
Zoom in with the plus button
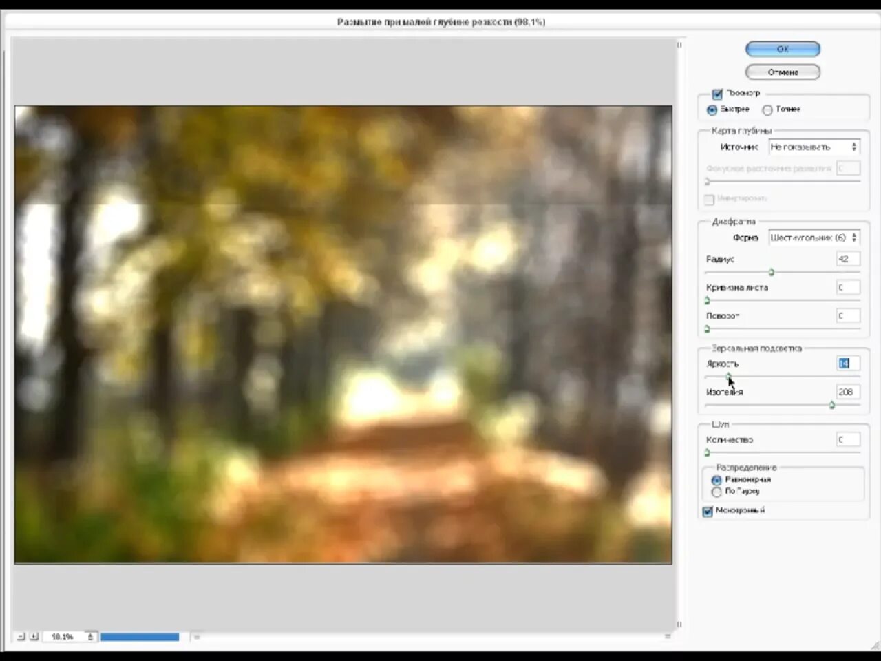pyautogui.click(x=34, y=637)
